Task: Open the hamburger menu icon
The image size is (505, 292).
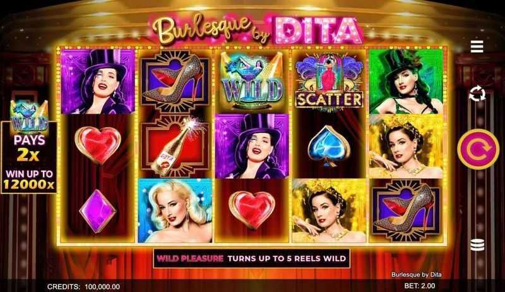Action: pos(477,46)
